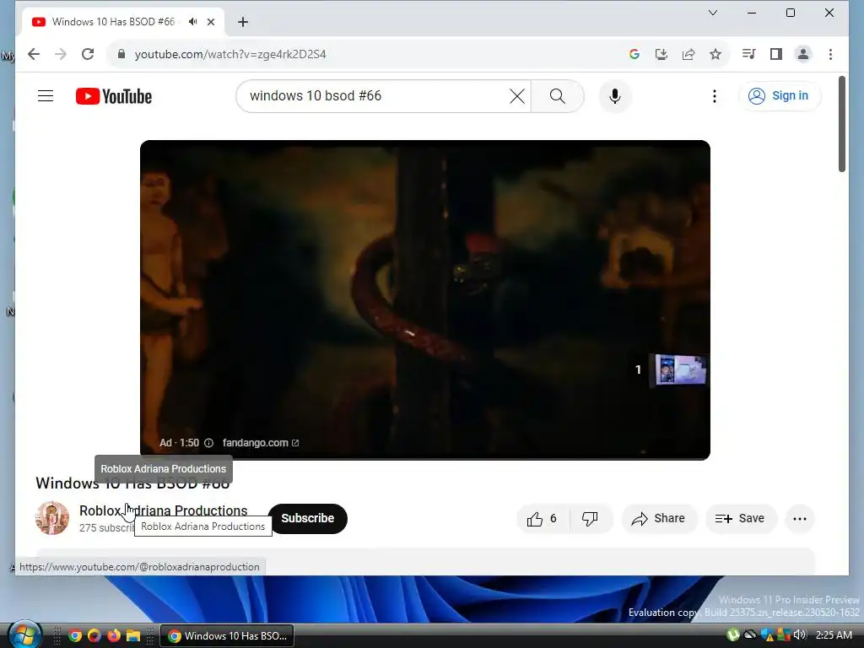This screenshot has width=864, height=648.
Task: Reload the page
Action: click(x=88, y=54)
